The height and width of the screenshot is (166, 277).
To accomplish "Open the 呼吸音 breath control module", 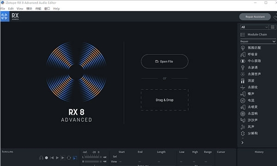I will [x=249, y=54].
